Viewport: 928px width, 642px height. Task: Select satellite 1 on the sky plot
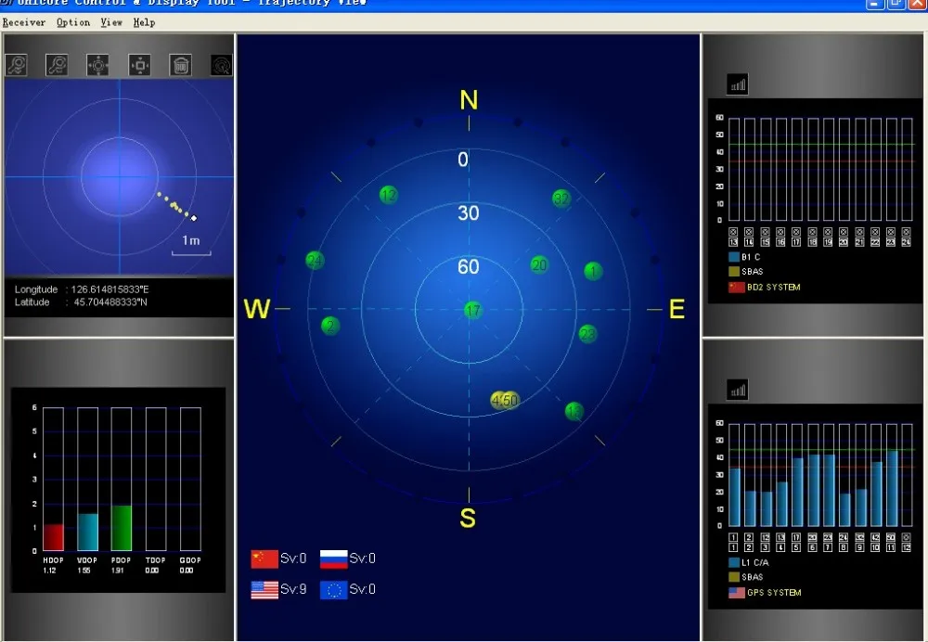593,271
